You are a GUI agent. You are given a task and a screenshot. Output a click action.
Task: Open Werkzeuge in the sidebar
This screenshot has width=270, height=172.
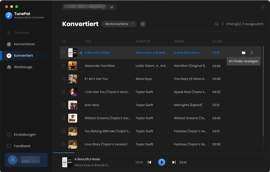pyautogui.click(x=23, y=67)
